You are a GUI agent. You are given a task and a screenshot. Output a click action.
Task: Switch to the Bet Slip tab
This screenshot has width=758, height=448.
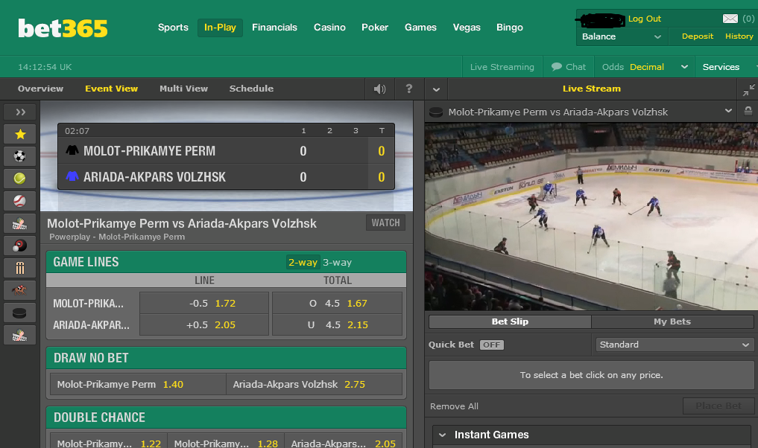(x=510, y=321)
